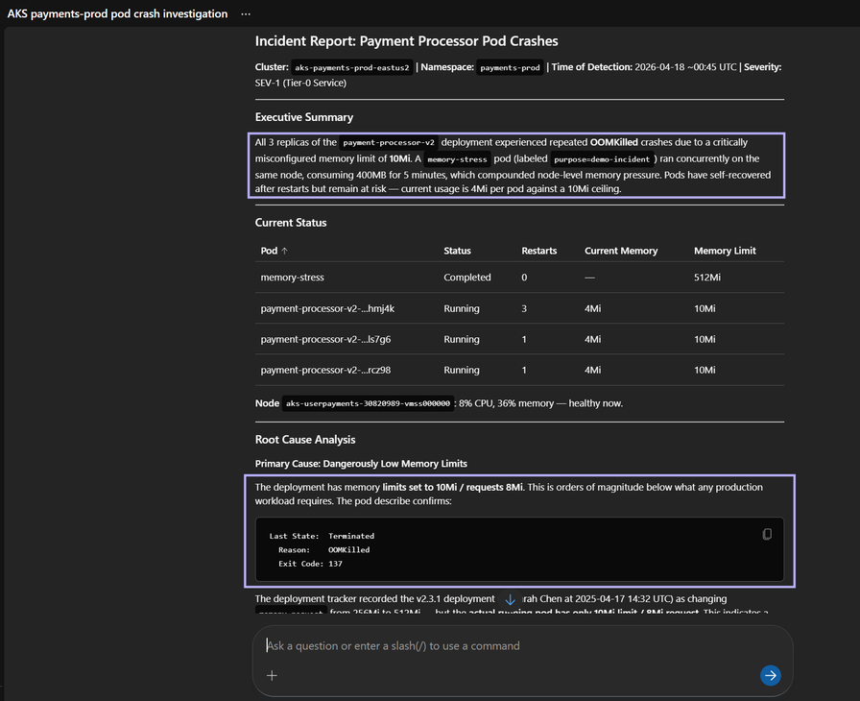Click the AKS payments-prod pod crash investigation title

117,13
